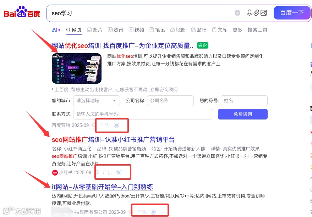The height and width of the screenshot is (217, 312).
Task: Click the 保 shield icon beside 科技集团
Action: tap(153, 212)
